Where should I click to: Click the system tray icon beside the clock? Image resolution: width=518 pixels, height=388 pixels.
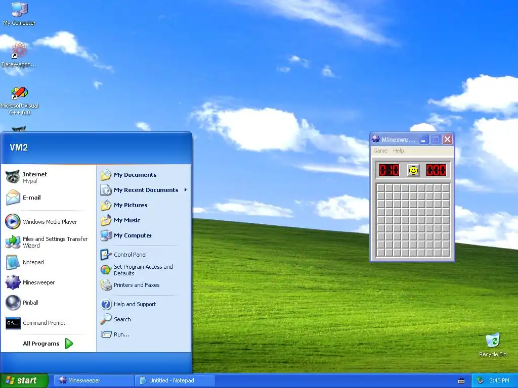coord(481,380)
